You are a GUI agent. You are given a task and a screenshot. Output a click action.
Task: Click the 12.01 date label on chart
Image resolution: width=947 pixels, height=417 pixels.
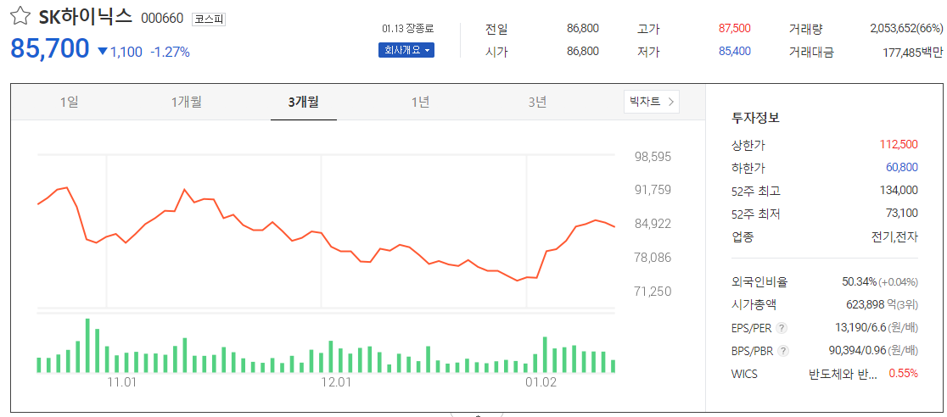tap(336, 382)
